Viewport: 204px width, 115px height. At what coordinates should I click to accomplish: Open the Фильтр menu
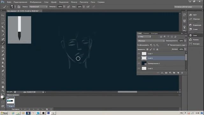74,2
